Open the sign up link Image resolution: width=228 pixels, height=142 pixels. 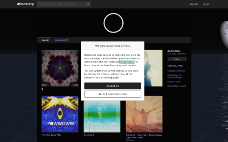pos(194,4)
